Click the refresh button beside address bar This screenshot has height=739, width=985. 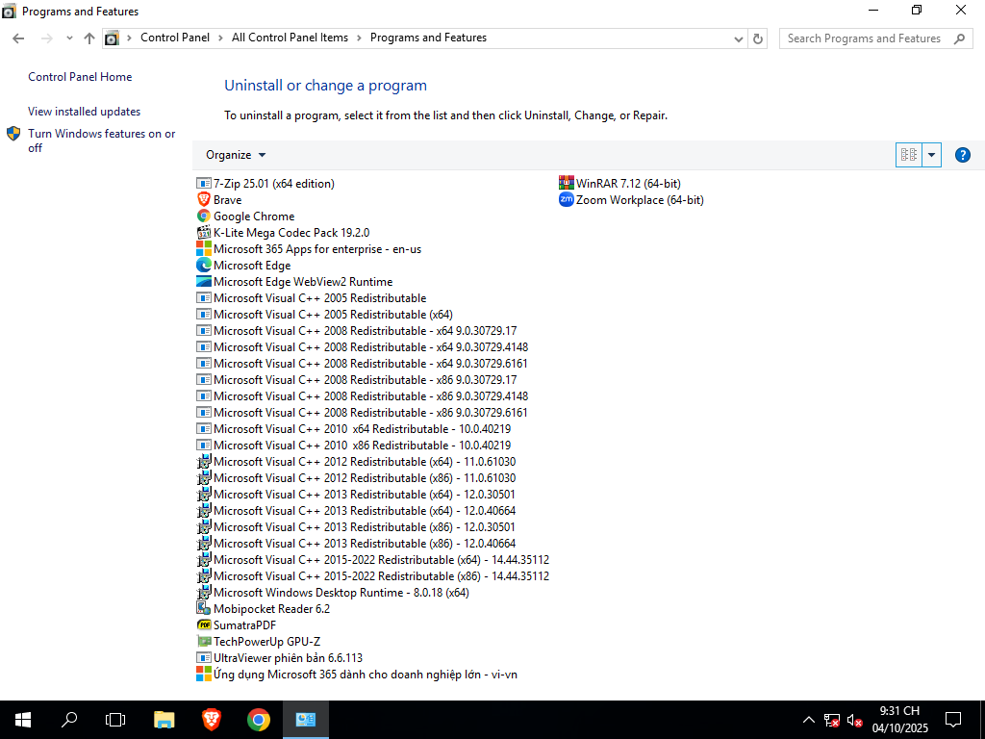click(x=758, y=38)
